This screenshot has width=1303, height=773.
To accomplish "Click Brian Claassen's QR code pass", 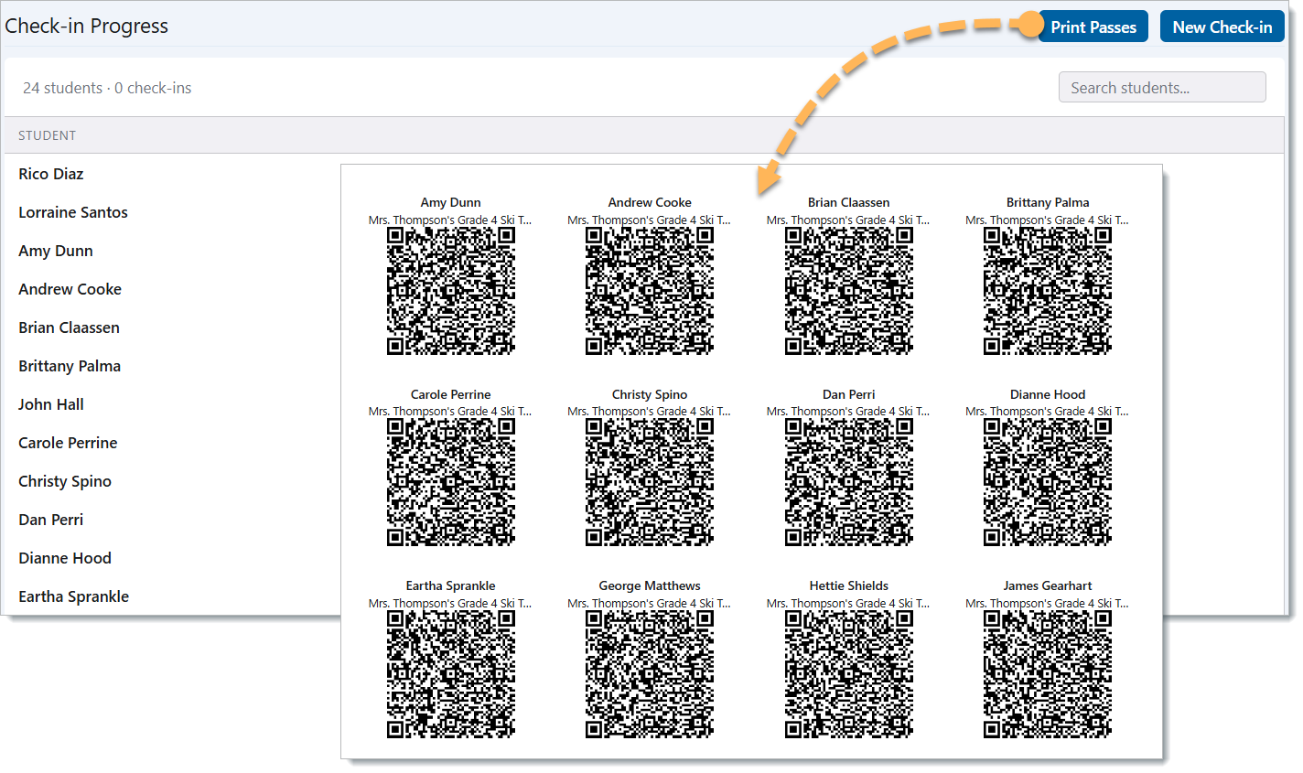I will [x=848, y=291].
